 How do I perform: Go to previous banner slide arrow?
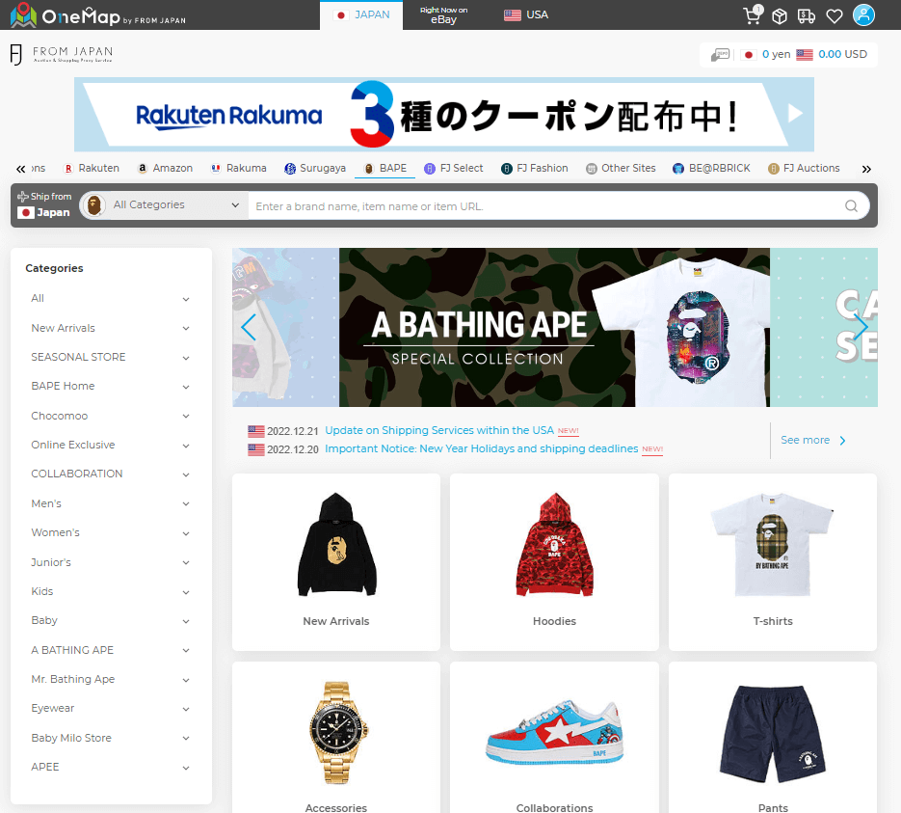tap(249, 328)
